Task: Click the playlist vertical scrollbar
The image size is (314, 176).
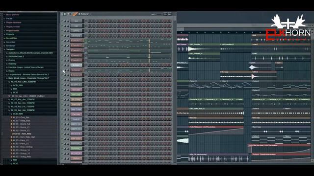Action: click(312, 96)
